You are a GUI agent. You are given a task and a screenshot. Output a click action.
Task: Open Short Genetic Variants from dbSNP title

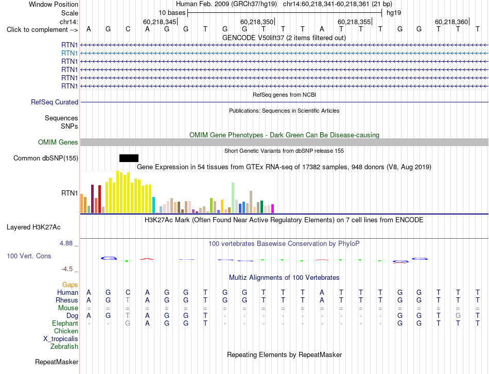click(284, 151)
